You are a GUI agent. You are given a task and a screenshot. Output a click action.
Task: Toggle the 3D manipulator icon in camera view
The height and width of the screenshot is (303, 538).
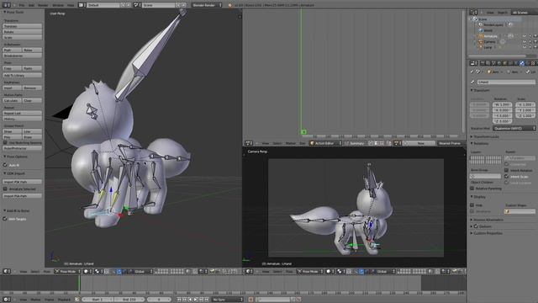click(x=361, y=271)
